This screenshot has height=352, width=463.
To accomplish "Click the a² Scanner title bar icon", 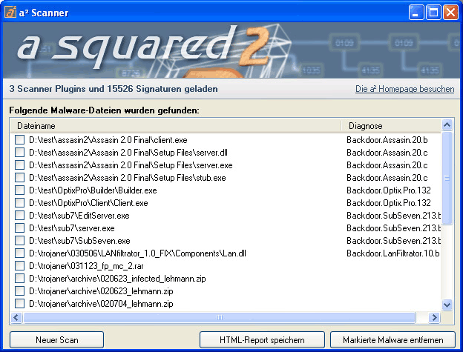I will (10, 13).
